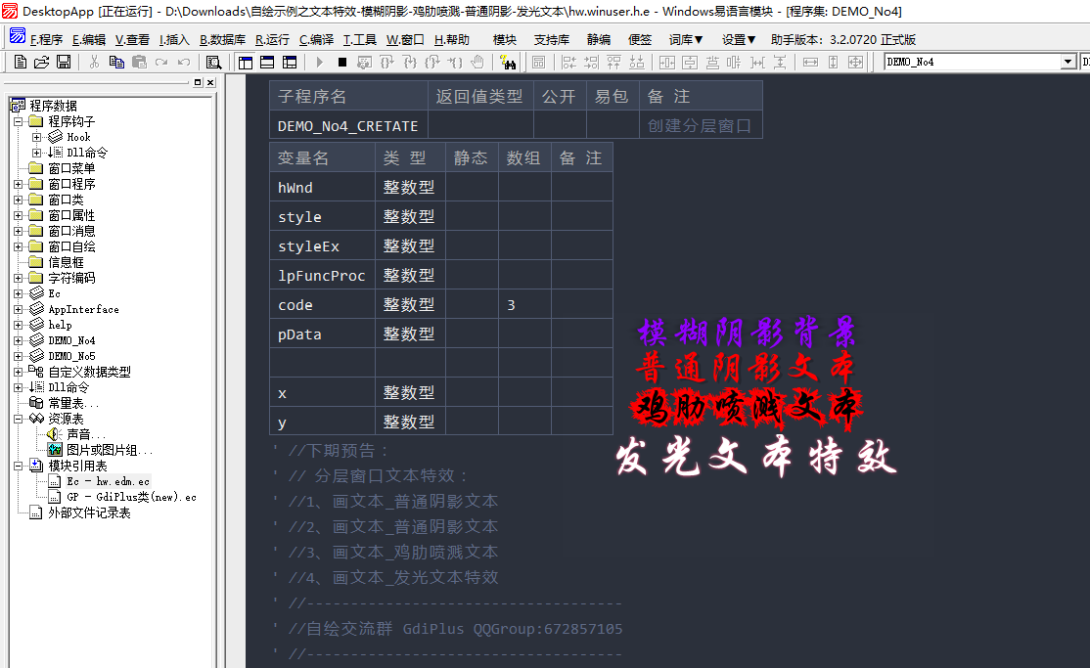Click the Redo arrow icon

tap(161, 62)
